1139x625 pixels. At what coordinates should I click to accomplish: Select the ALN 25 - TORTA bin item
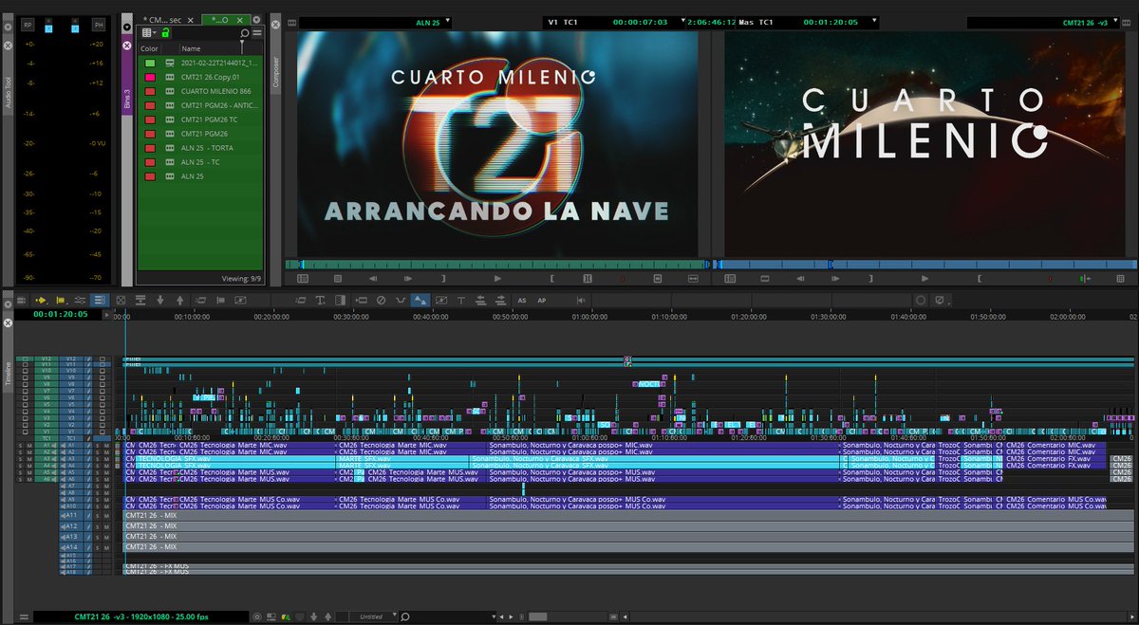207,148
